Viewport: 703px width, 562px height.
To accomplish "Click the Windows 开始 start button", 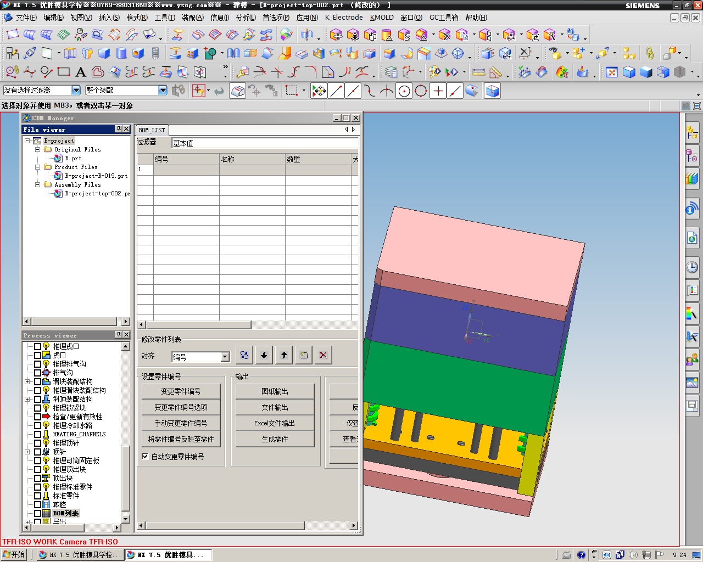I will [14, 554].
